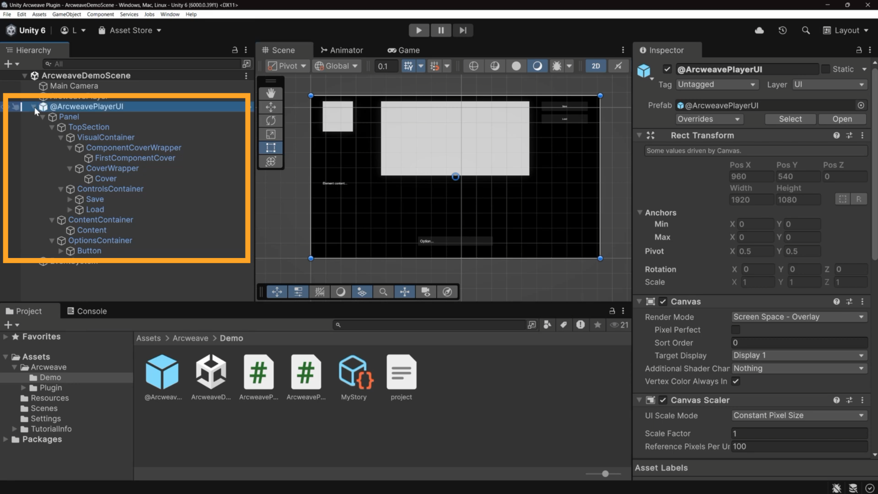
Task: Lock the Inspector panel
Action: coord(859,50)
